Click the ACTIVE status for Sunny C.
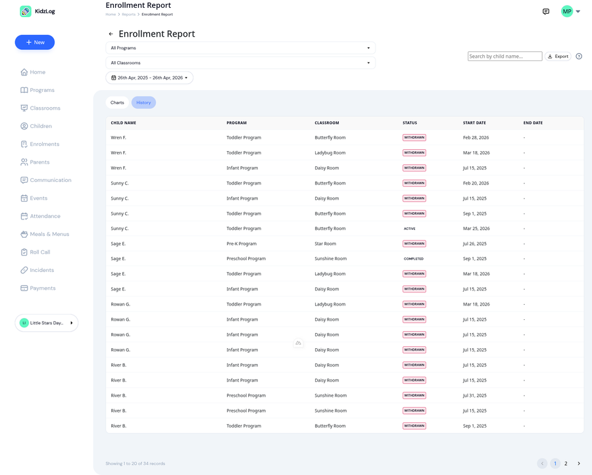The height and width of the screenshot is (475, 592). (410, 229)
